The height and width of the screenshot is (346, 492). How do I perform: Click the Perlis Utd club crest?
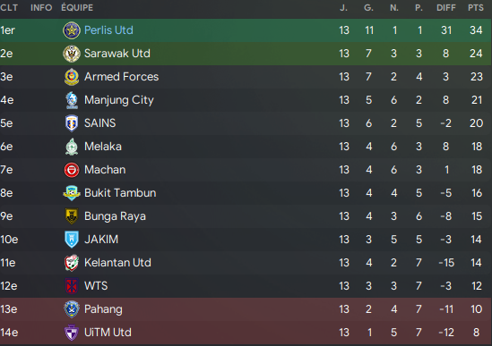(72, 30)
